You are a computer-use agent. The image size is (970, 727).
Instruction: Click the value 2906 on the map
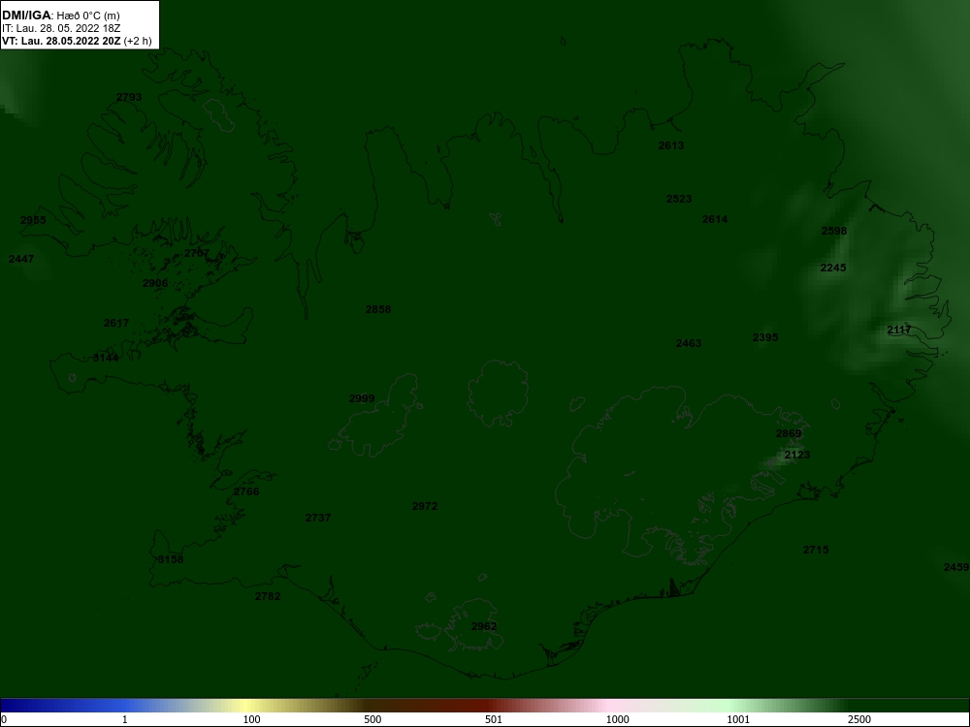coord(155,283)
